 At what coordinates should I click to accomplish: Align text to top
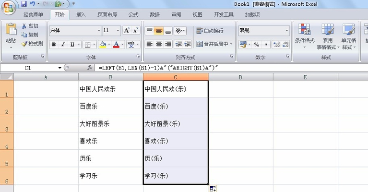150,31
